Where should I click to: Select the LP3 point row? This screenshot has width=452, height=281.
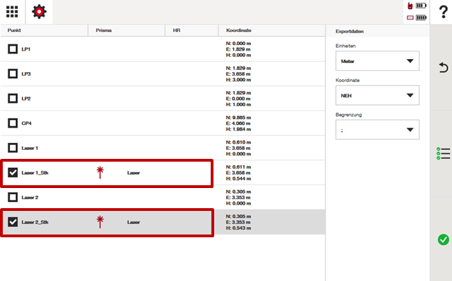[104, 74]
